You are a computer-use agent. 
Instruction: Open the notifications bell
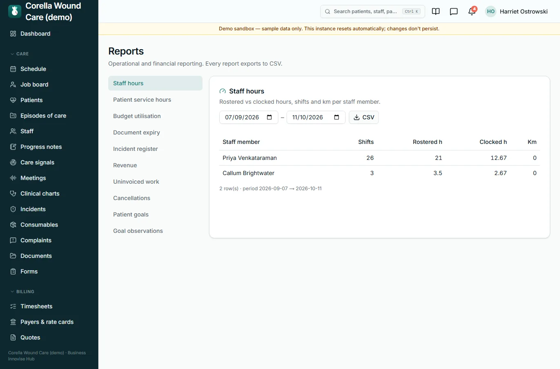[x=472, y=11]
